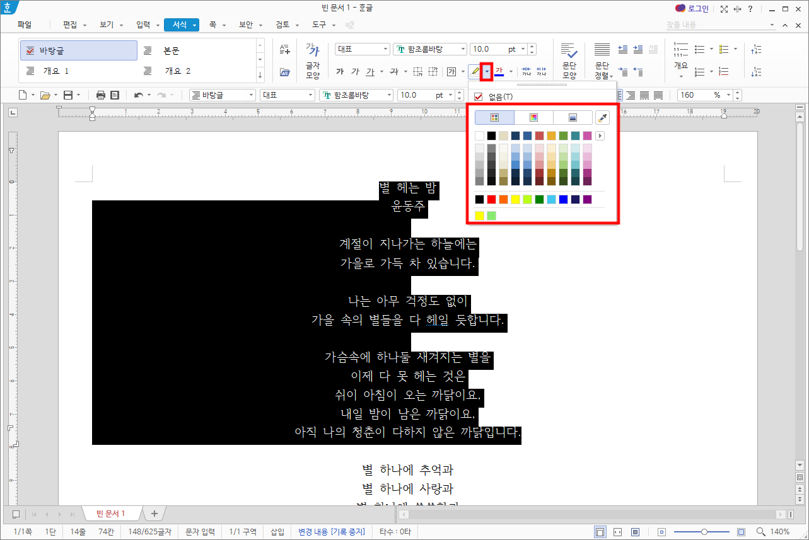The image size is (809, 540).
Task: Select the color palette grid tab
Action: coord(494,117)
